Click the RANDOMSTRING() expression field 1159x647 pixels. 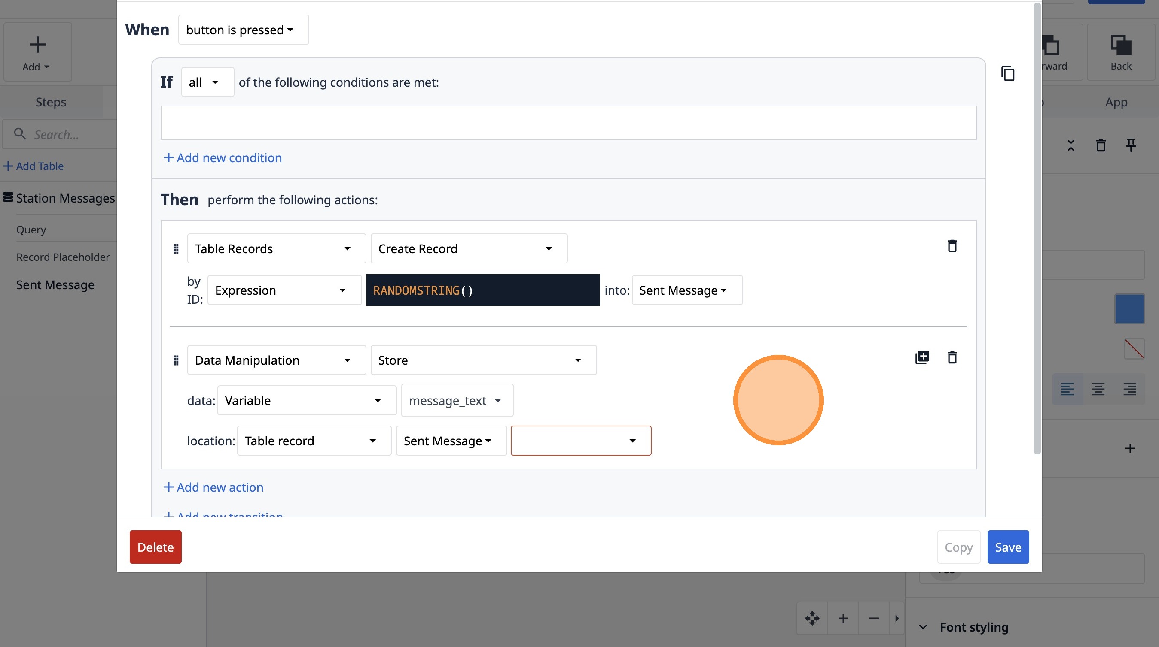point(482,290)
